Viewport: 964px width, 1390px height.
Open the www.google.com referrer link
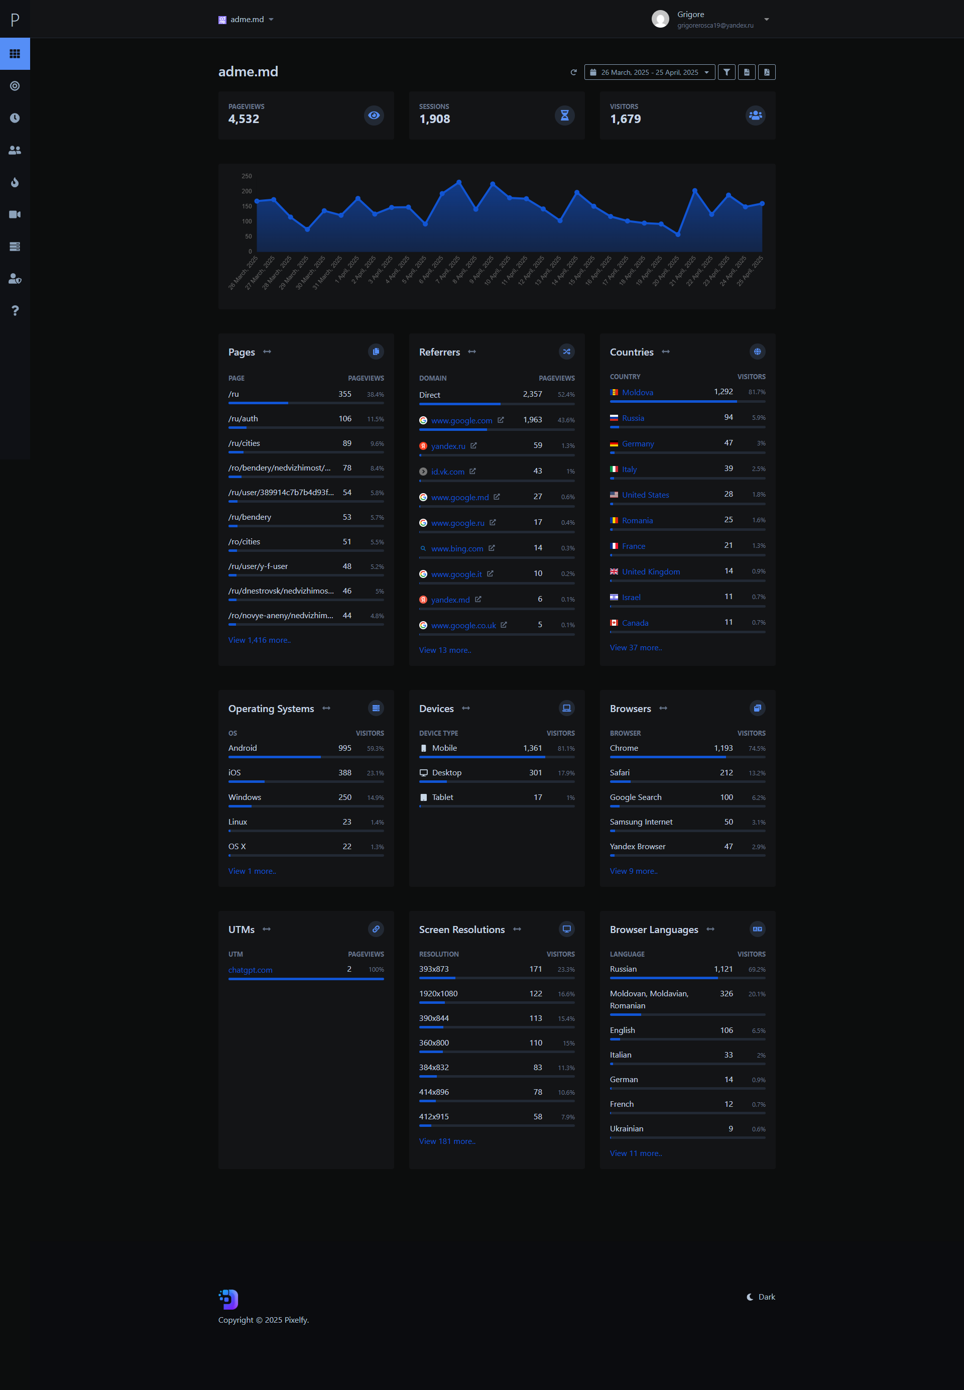tap(461, 420)
